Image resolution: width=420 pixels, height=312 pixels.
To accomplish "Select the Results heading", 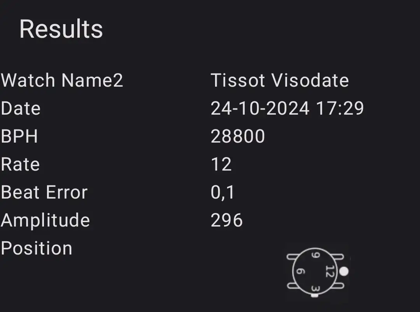I will [61, 29].
